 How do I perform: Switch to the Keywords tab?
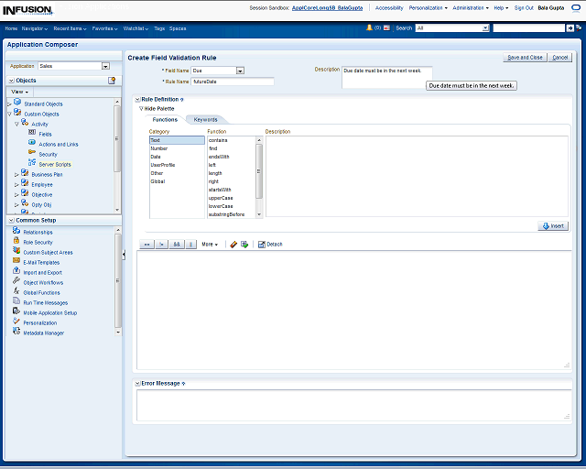[x=205, y=120]
